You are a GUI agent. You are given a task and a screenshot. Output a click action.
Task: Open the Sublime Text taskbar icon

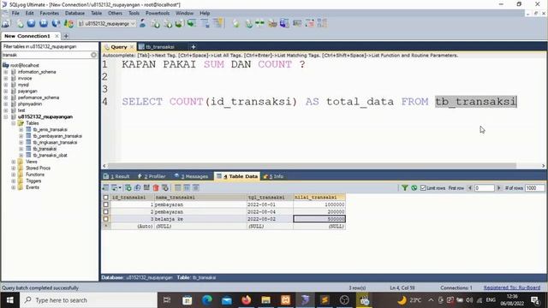[325, 300]
